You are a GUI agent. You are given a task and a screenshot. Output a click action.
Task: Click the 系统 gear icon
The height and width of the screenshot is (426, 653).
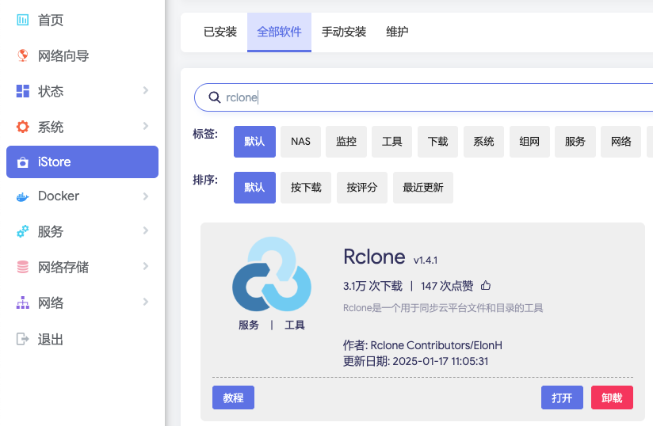pyautogui.click(x=22, y=127)
